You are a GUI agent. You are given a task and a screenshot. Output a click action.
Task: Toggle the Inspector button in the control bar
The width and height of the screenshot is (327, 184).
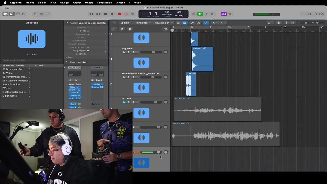(x=12, y=14)
